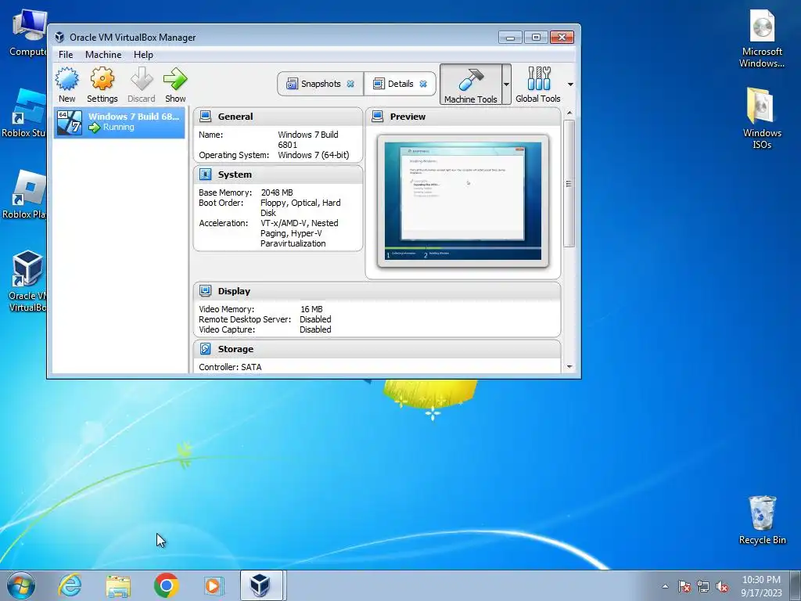
Task: Click the 'Controller: SATA' text
Action: 230,367
